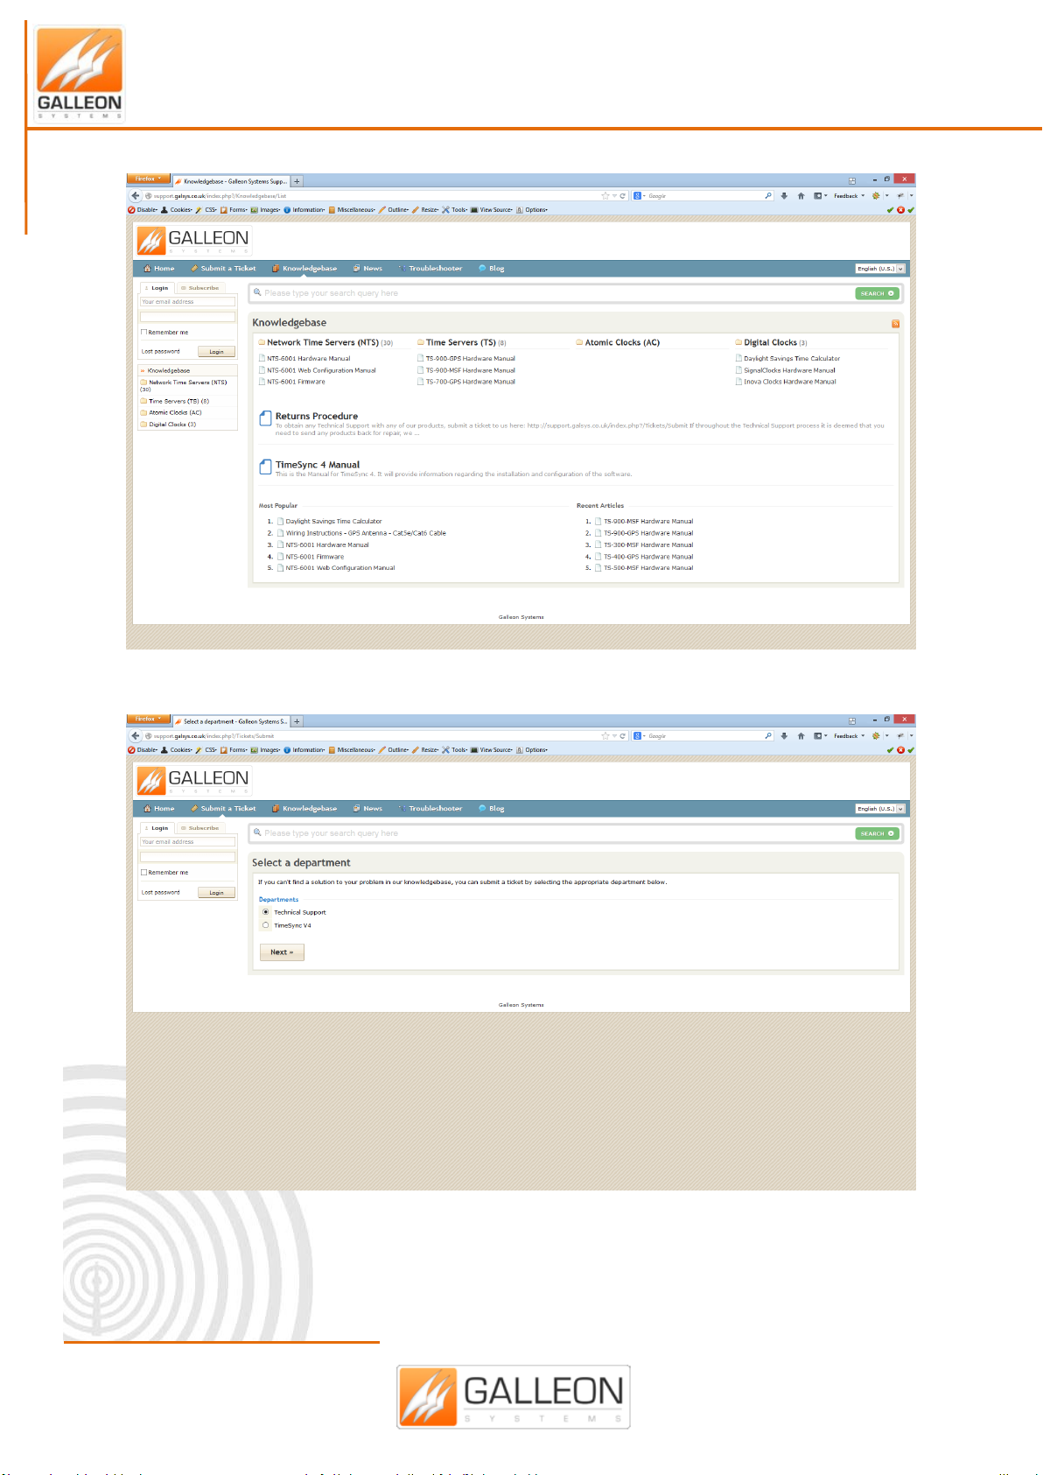
Task: Click the home icon in the Select a department browser toolbar
Action: [801, 736]
